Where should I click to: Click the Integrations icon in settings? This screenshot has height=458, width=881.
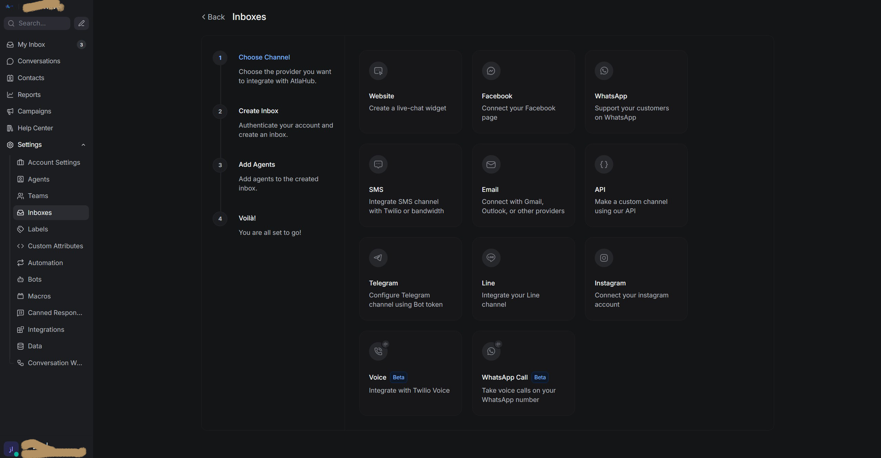pos(21,329)
